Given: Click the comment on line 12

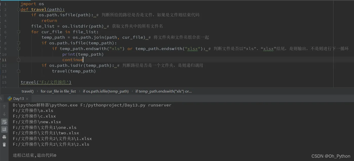Looking at the screenshot, I should click(160, 65).
